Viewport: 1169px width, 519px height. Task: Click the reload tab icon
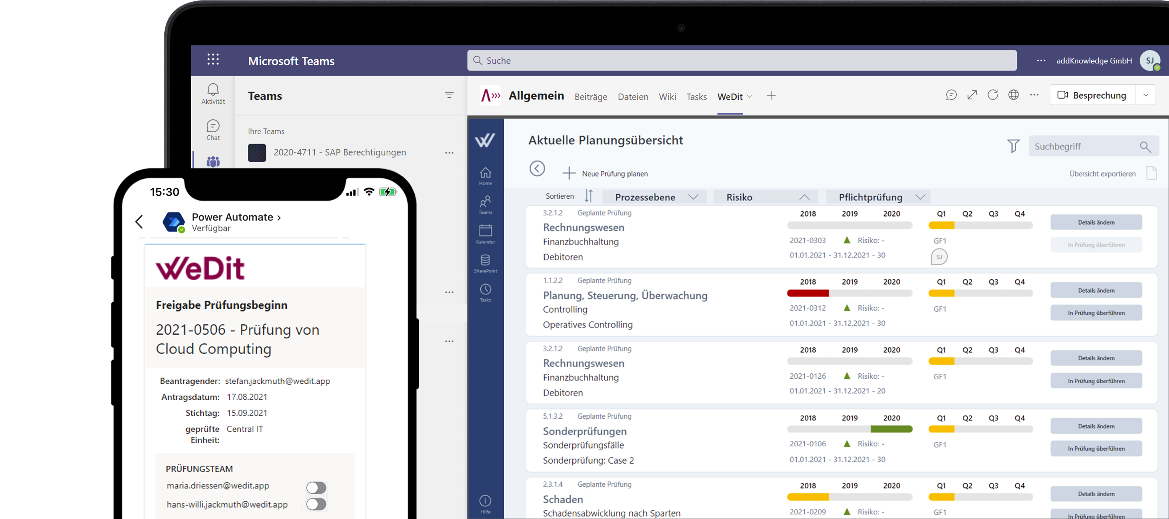pyautogui.click(x=993, y=95)
